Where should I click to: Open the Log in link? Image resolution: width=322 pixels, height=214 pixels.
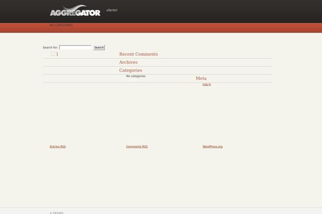click(x=207, y=84)
